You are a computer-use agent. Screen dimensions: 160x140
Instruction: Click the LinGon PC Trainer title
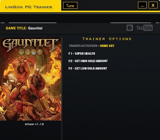(29, 7)
